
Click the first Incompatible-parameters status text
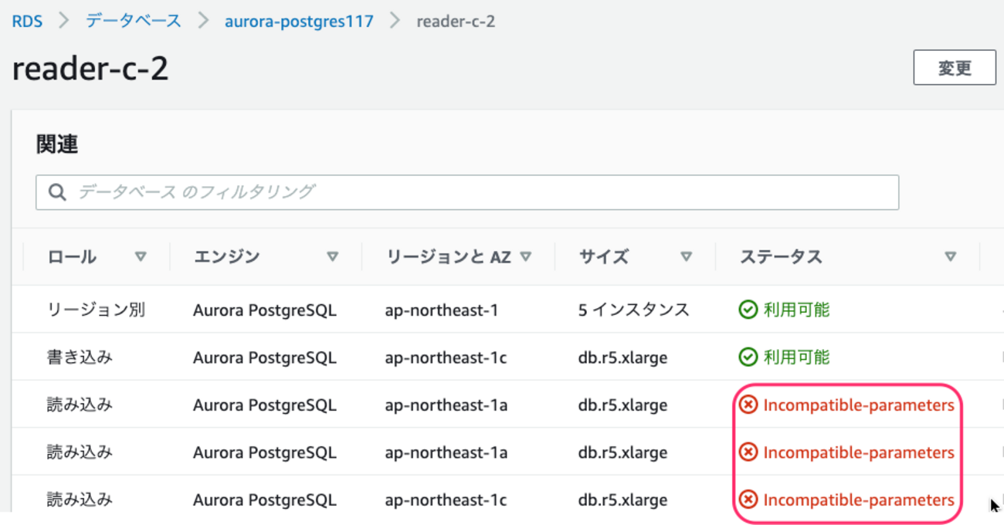[x=859, y=405]
